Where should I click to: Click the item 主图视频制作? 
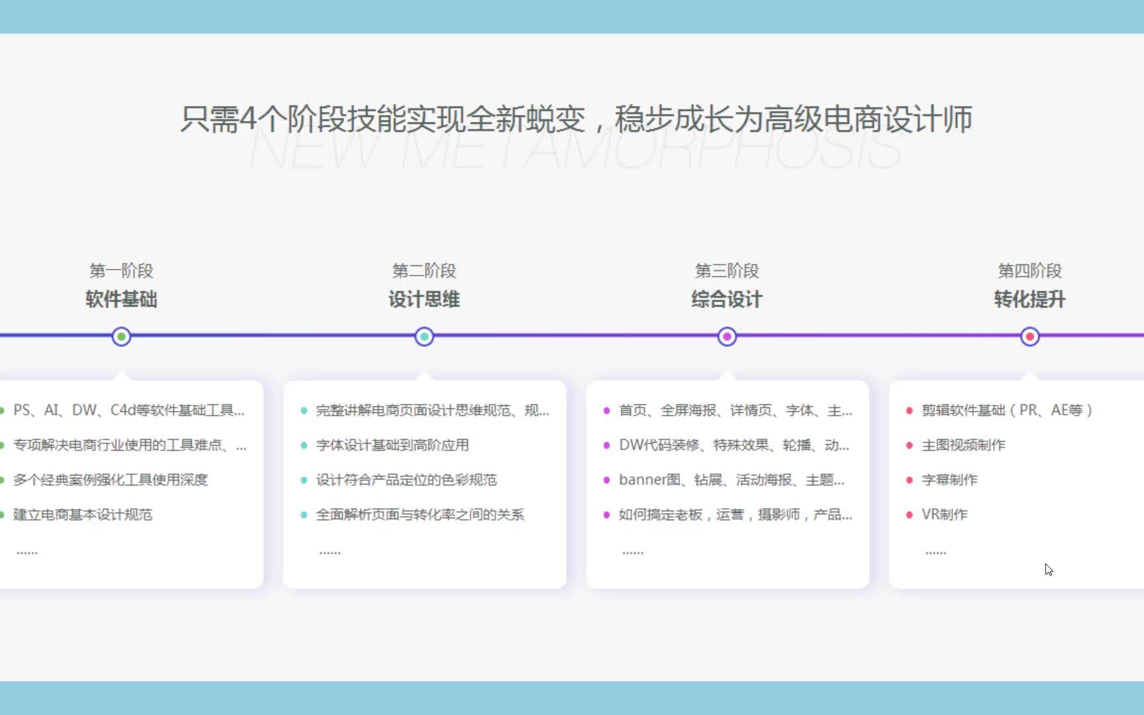tap(963, 446)
